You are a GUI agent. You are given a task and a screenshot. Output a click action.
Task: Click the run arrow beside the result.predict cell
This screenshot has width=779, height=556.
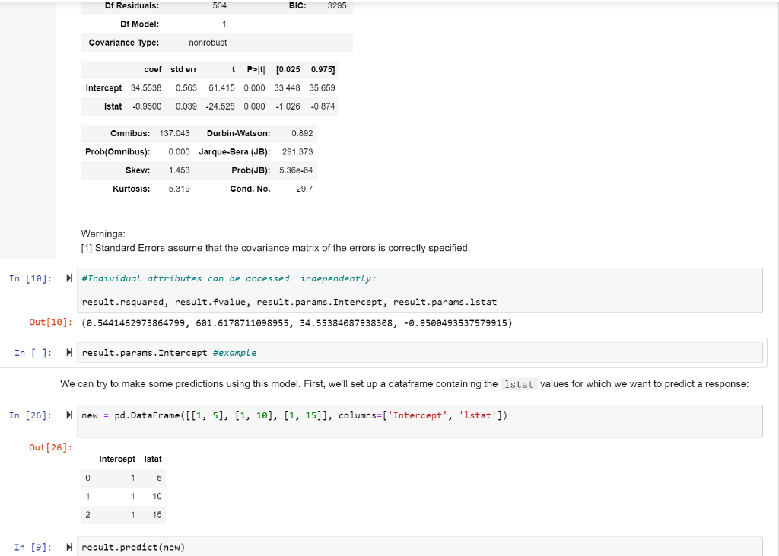[68, 547]
